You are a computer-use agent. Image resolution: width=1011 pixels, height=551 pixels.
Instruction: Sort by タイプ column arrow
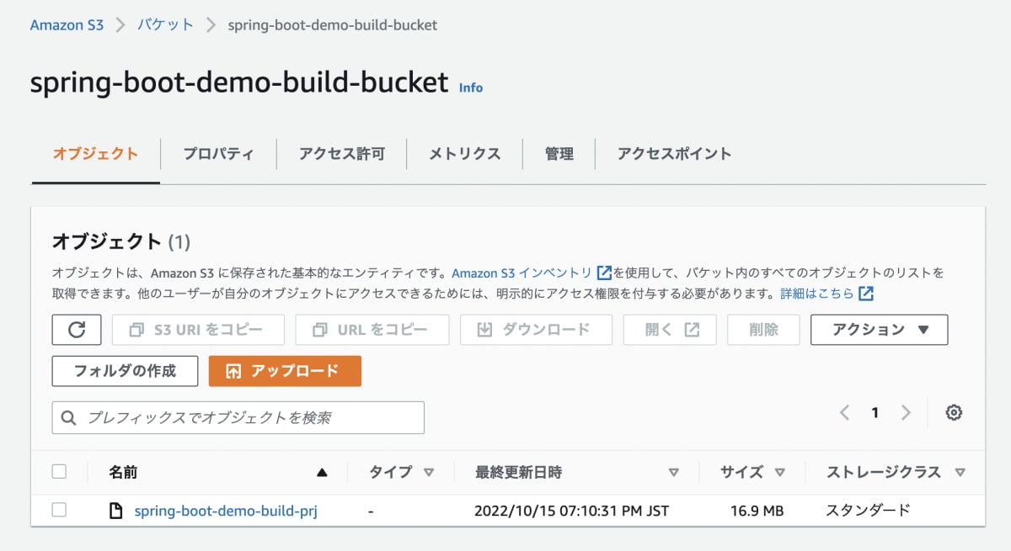tap(429, 473)
